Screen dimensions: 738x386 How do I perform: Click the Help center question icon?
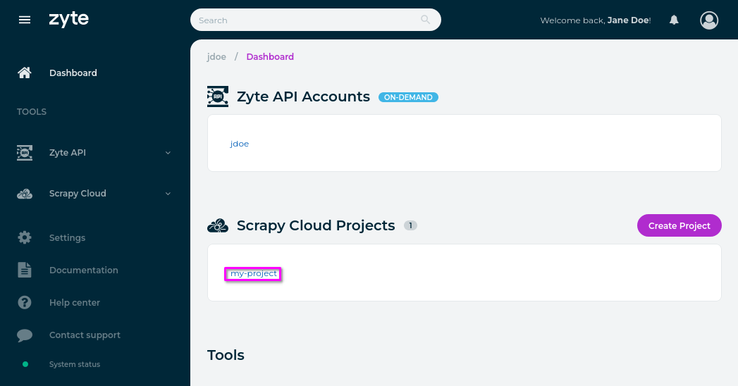pos(25,302)
